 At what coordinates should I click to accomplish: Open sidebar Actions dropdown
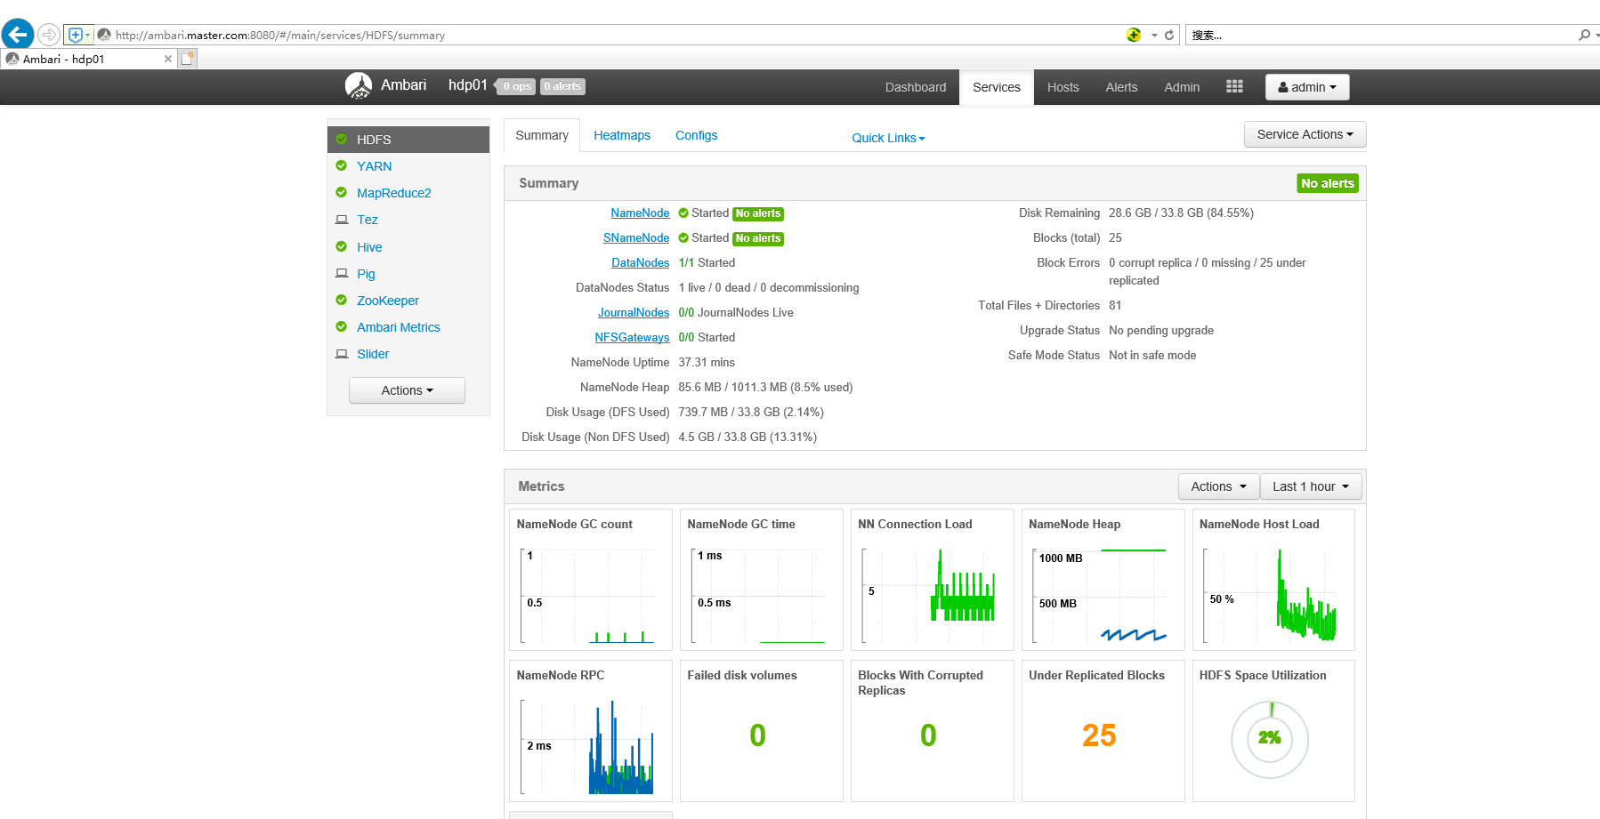pyautogui.click(x=407, y=390)
